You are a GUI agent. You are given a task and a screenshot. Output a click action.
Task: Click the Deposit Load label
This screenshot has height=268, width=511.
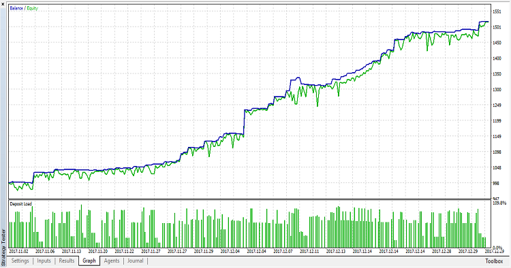coord(21,204)
